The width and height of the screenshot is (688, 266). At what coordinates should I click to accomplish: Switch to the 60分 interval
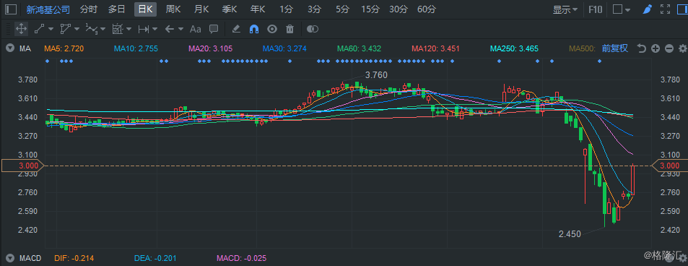pos(427,9)
